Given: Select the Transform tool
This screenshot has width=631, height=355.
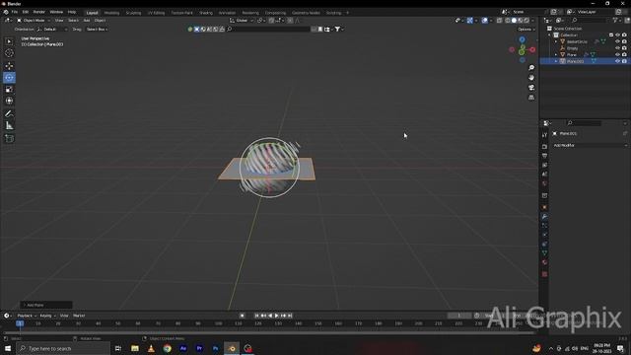Looking at the screenshot, I should [x=9, y=101].
